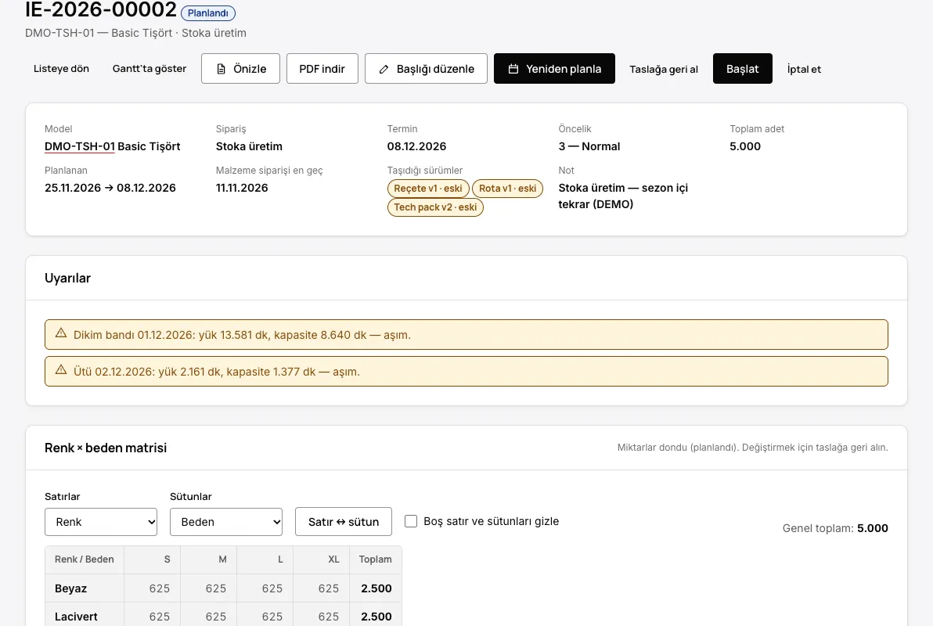Click the Toplam adet value 5.000
This screenshot has height=626, width=933.
[745, 146]
